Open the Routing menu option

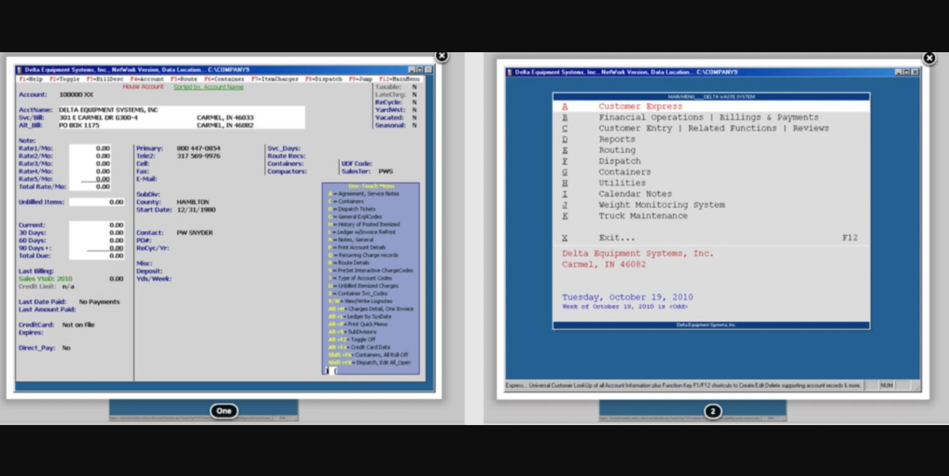[617, 150]
